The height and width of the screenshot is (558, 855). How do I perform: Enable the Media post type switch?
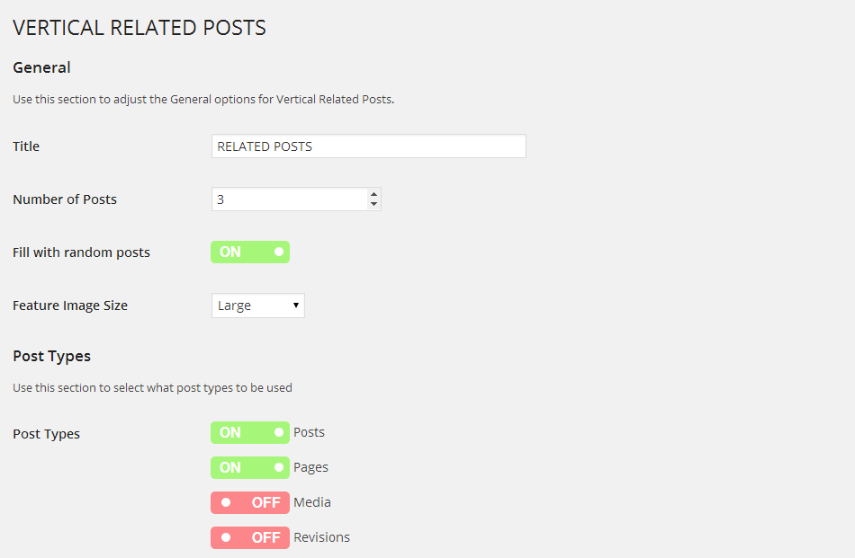coord(250,502)
